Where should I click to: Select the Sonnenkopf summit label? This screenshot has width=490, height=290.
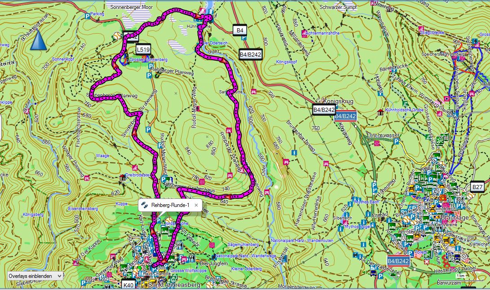pyautogui.click(x=62, y=59)
